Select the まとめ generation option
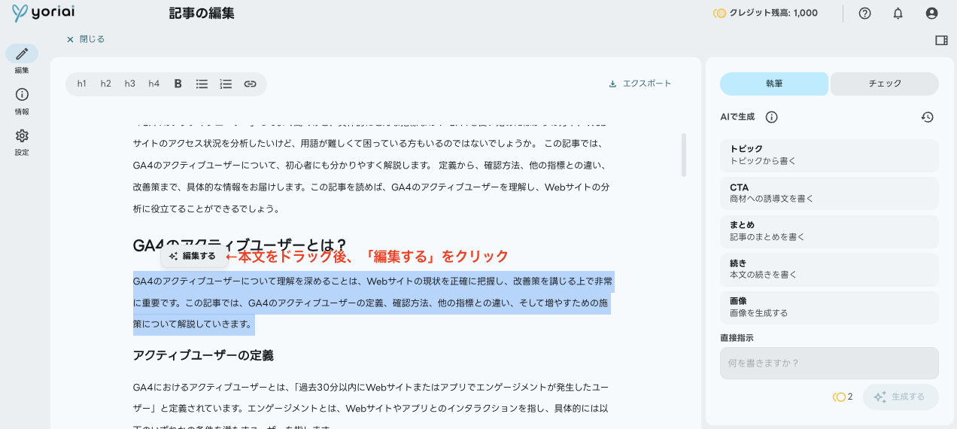The height and width of the screenshot is (429, 957). coord(829,231)
